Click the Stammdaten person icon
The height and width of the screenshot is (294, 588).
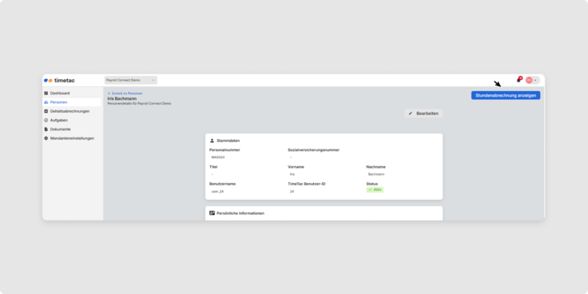(x=212, y=141)
